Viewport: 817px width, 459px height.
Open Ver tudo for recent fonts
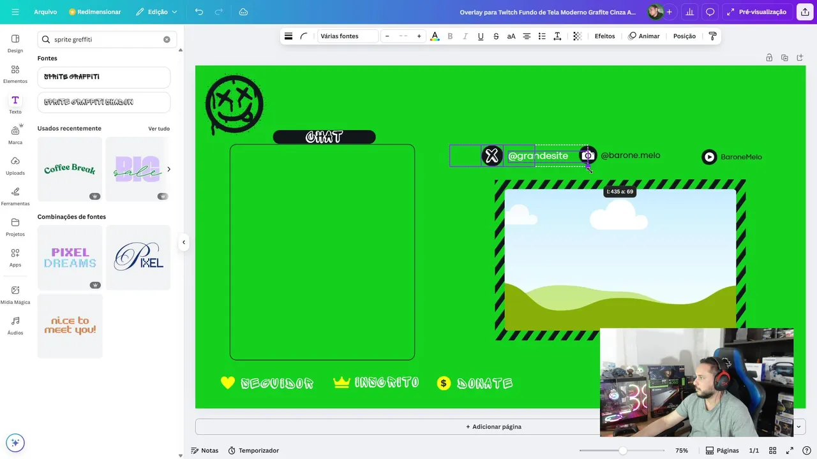coord(159,129)
